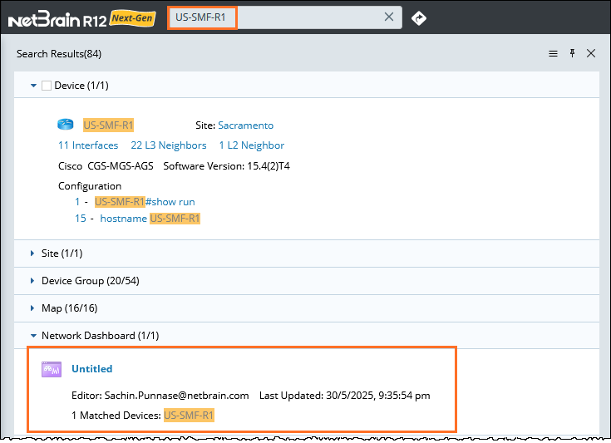Viewport: 611px width, 443px height.
Task: Tick the Device category checkbox
Action: [x=47, y=86]
